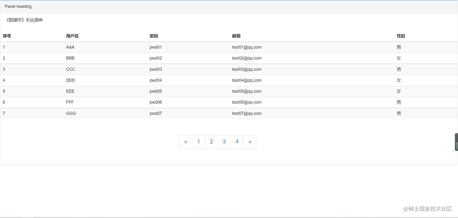The height and width of the screenshot is (218, 458).
Task: Click serial number cell in BBB row
Action: 4,58
